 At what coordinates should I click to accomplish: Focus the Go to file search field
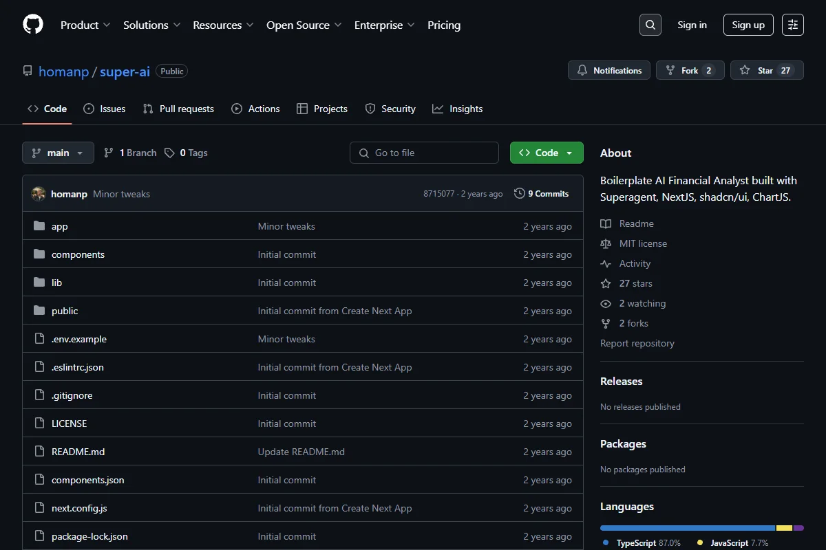[424, 153]
